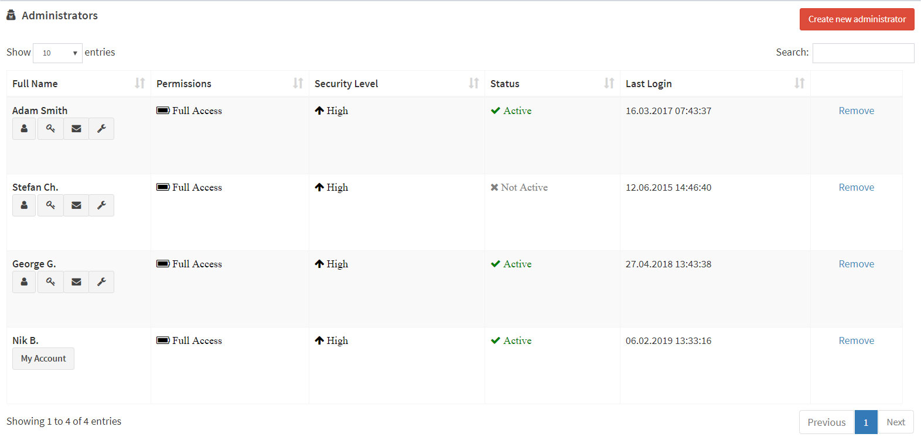The height and width of the screenshot is (444, 921).
Task: Click last login 06.02.2019 13:33:16
Action: point(668,340)
